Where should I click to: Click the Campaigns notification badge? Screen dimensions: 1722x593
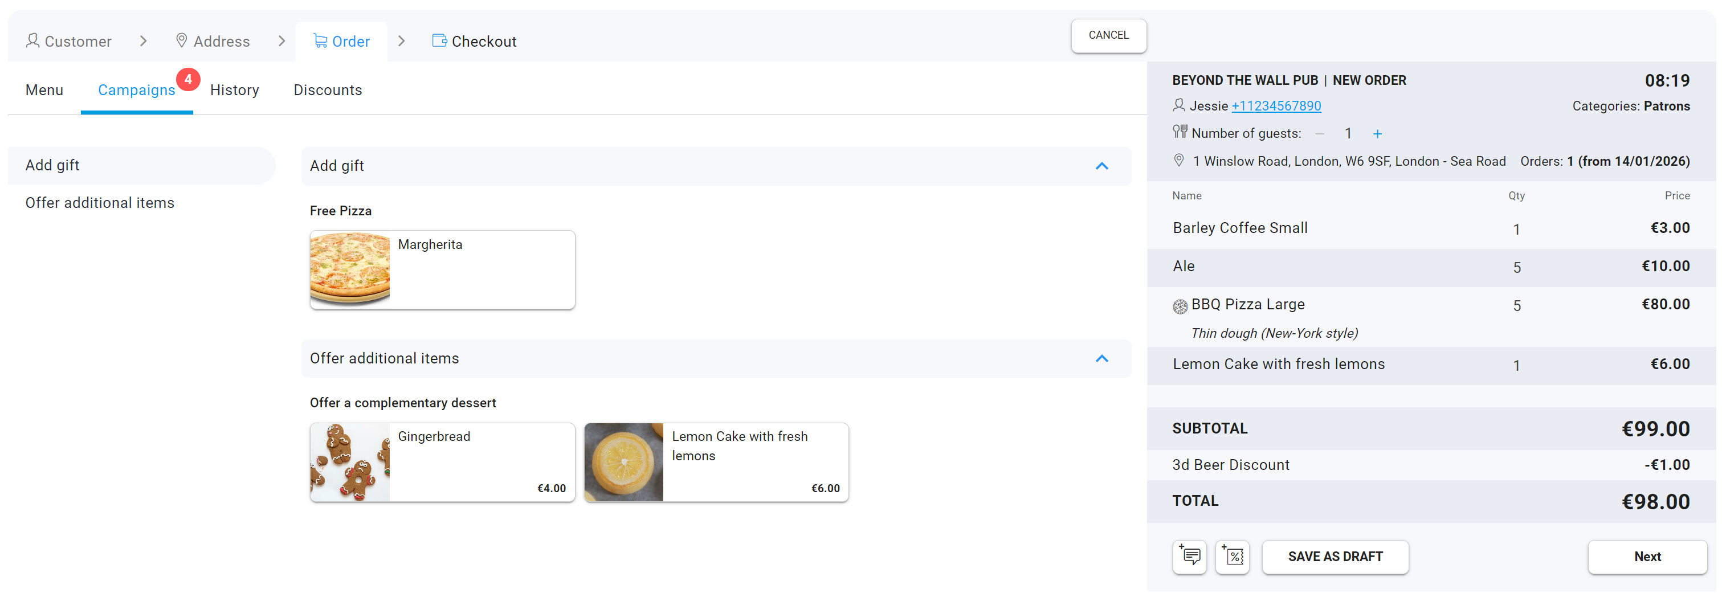pos(188,79)
